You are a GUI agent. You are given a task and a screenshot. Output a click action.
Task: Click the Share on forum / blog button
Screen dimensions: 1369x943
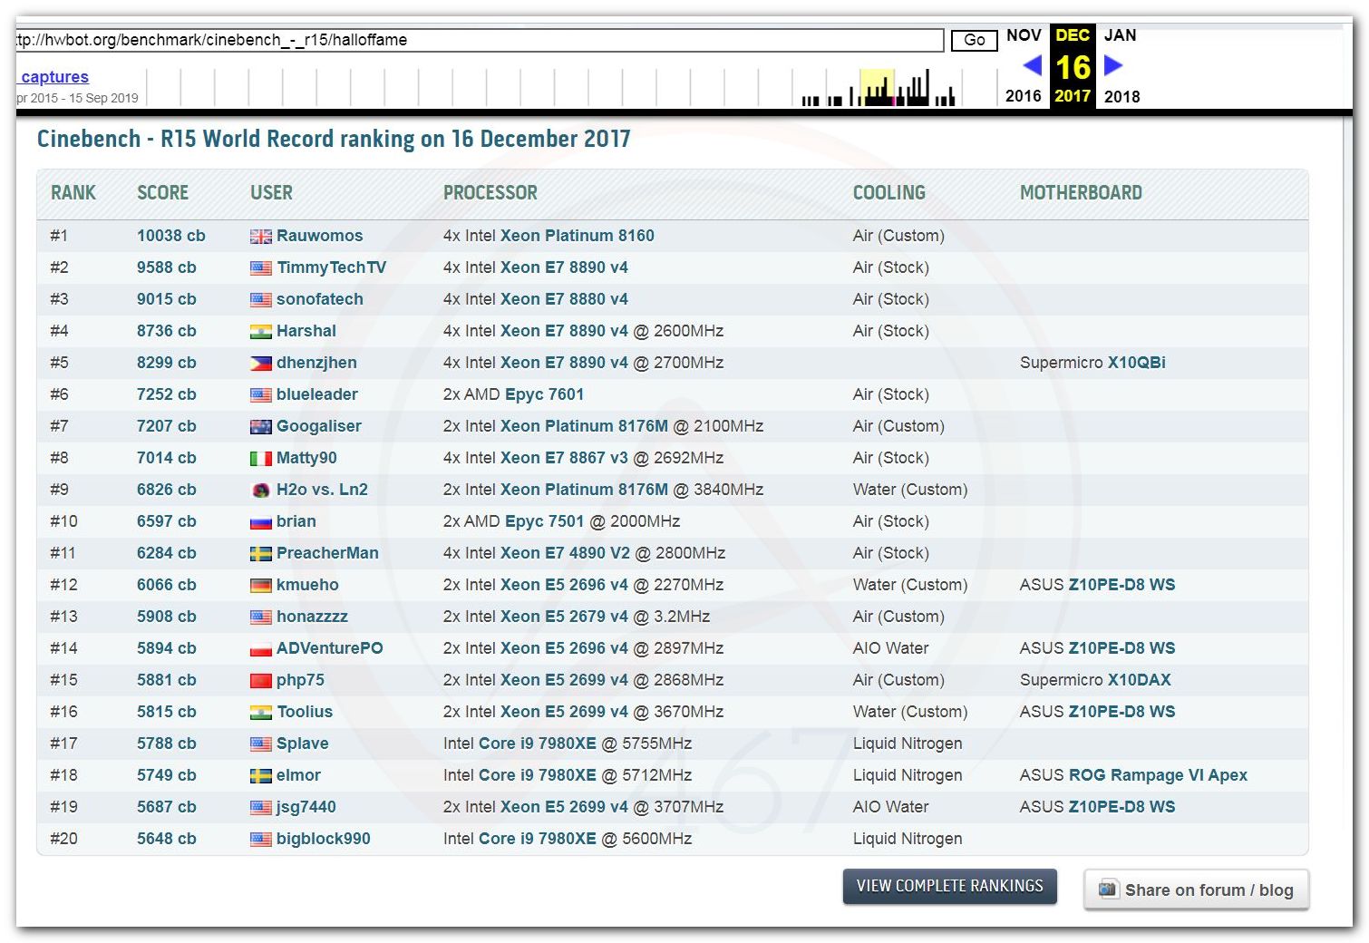[x=1196, y=890]
